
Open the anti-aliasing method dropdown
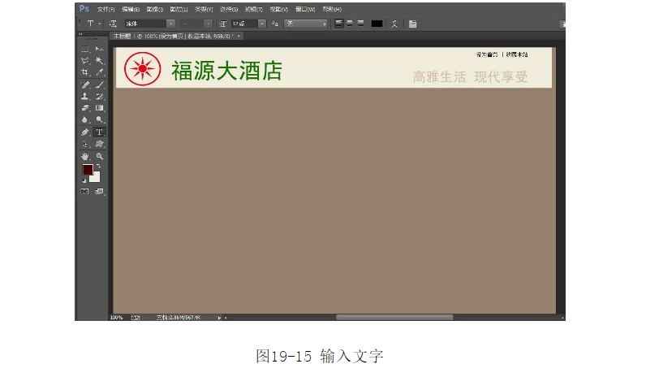(325, 24)
